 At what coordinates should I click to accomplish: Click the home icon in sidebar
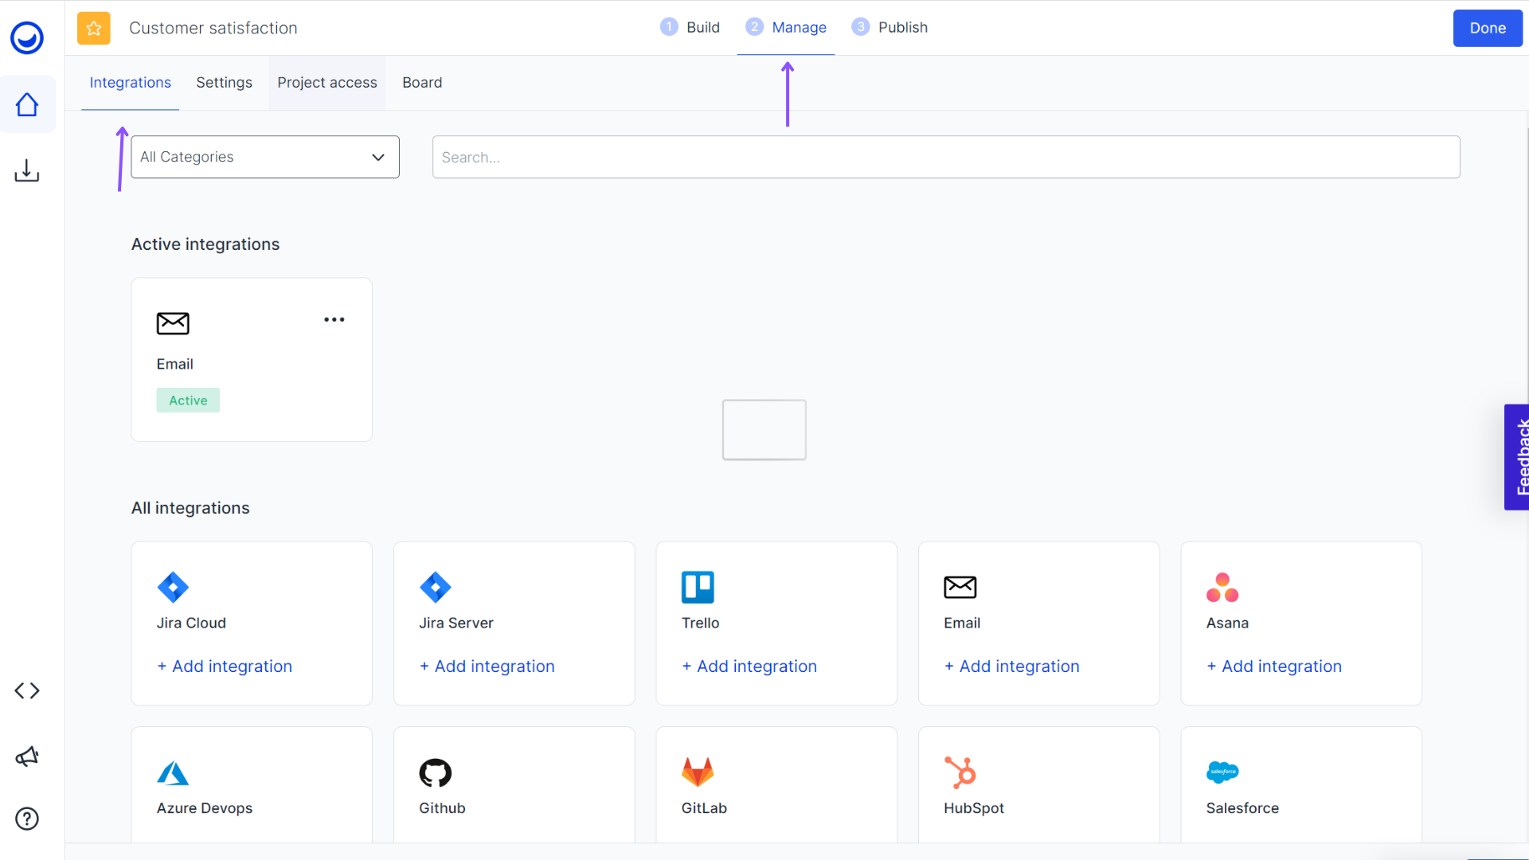tap(27, 104)
